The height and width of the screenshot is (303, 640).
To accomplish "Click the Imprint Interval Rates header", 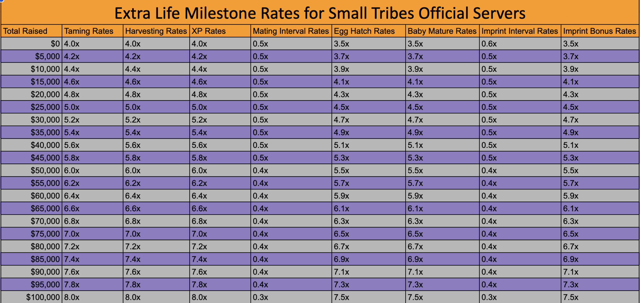I will [x=519, y=31].
